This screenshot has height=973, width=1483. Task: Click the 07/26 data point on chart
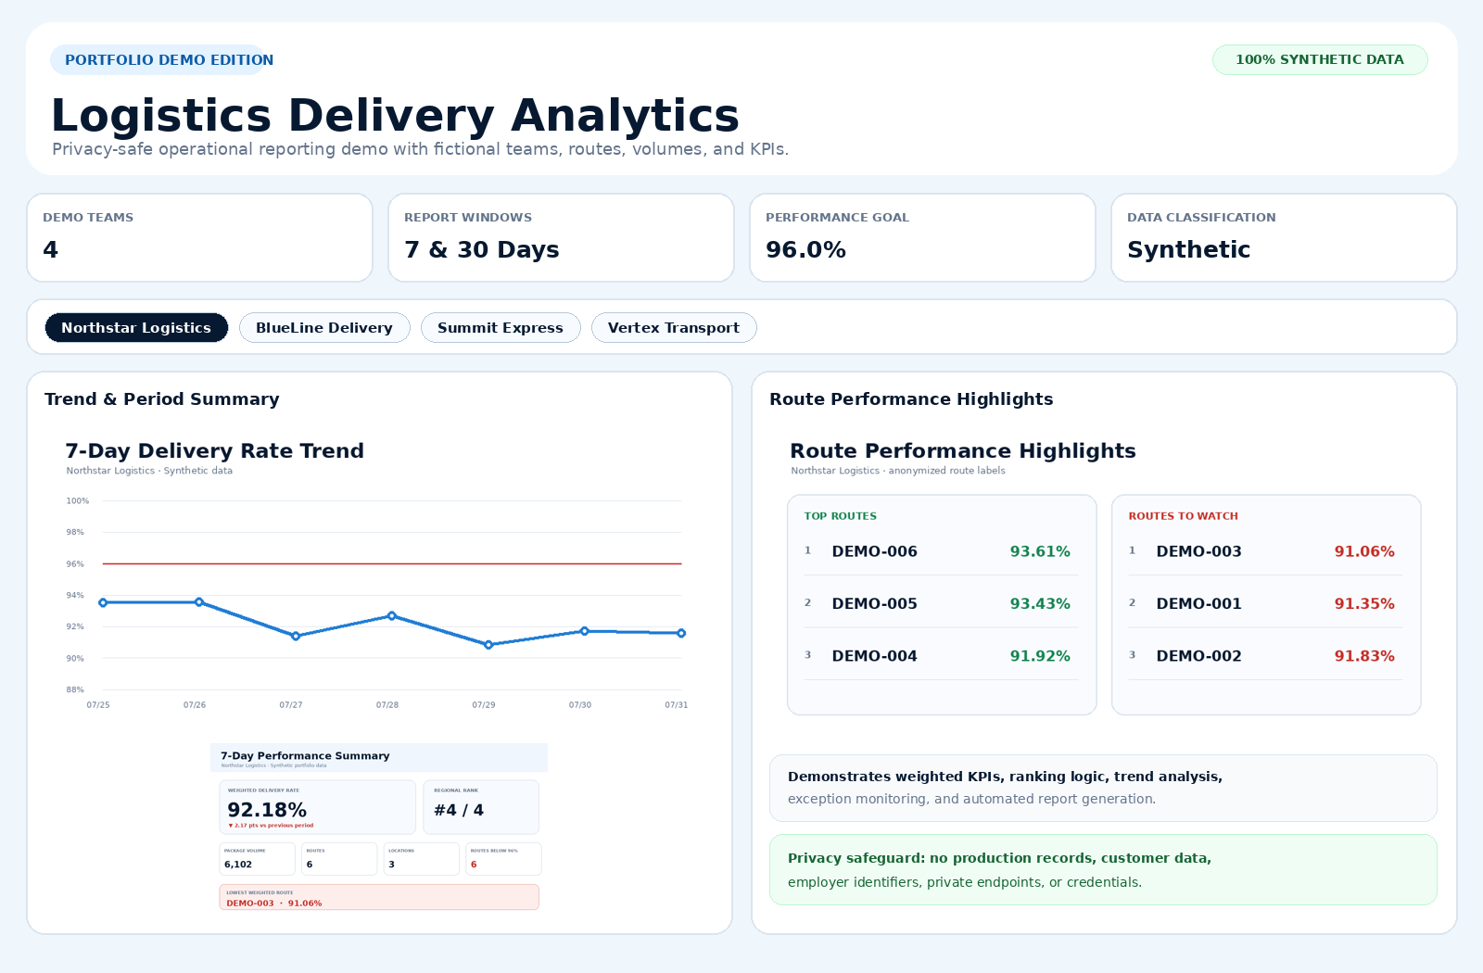click(199, 602)
